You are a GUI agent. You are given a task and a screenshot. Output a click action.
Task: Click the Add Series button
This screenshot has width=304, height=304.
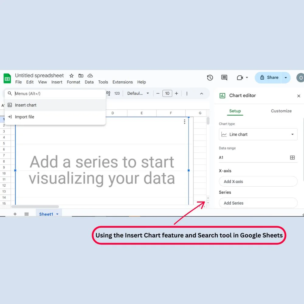click(258, 203)
